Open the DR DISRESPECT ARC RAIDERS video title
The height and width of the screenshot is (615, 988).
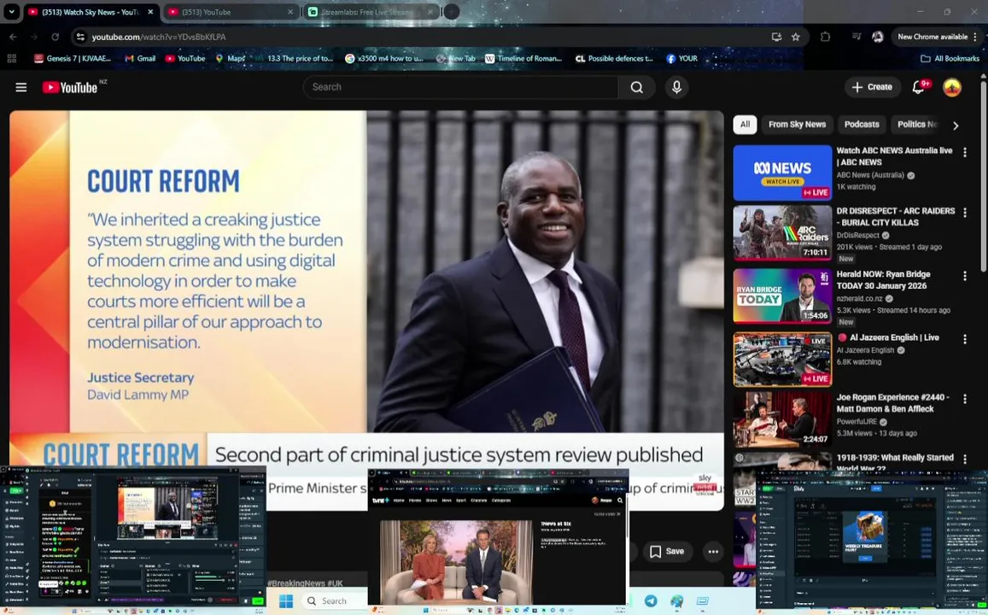pyautogui.click(x=896, y=217)
